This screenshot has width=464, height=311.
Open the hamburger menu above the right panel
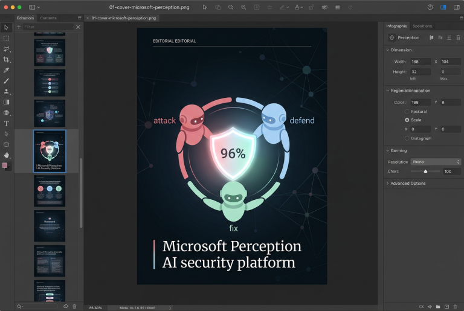tap(461, 18)
